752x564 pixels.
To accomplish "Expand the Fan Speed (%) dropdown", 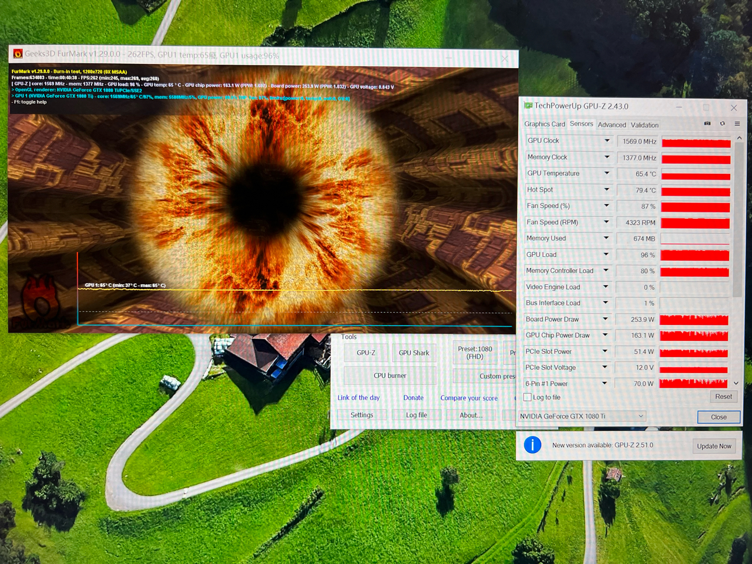I will click(x=607, y=206).
